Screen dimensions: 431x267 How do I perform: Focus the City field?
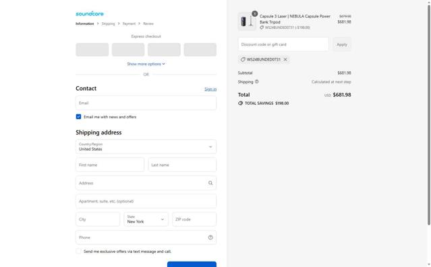(98, 219)
